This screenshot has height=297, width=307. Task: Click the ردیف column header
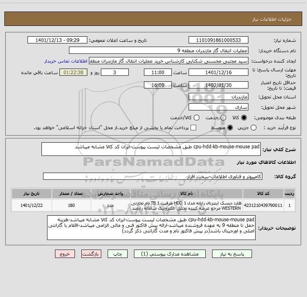coord(289,193)
